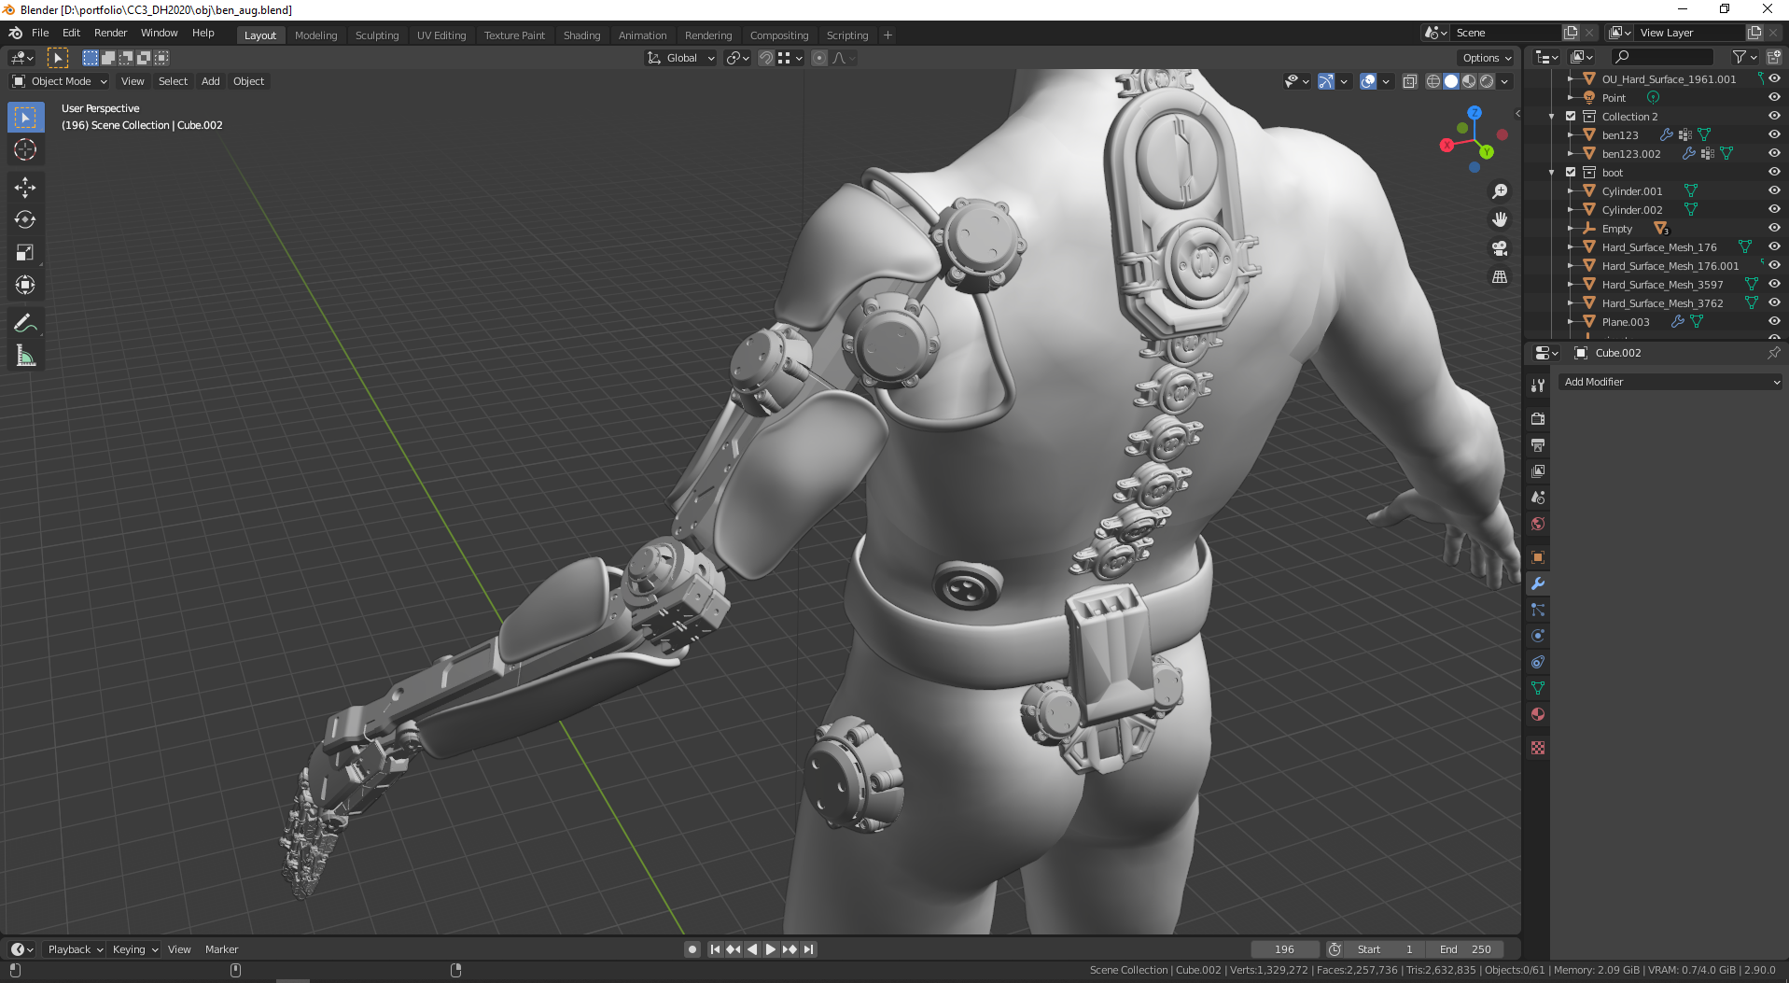Open the Texture properties checker tab
Screen dimensions: 1789x983
click(x=1538, y=748)
